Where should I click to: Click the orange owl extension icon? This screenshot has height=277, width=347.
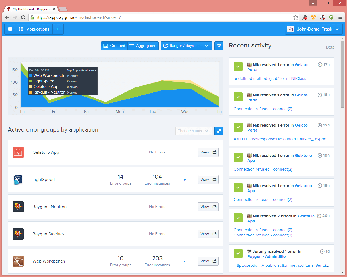pyautogui.click(x=313, y=17)
